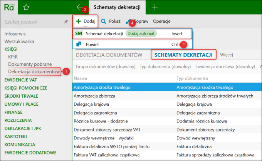Switch to DEKRETACJA DOKUMENTÓW tab
The width and height of the screenshot is (262, 161).
(x=109, y=55)
